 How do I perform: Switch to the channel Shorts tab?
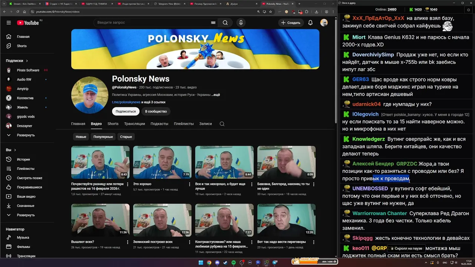(113, 124)
